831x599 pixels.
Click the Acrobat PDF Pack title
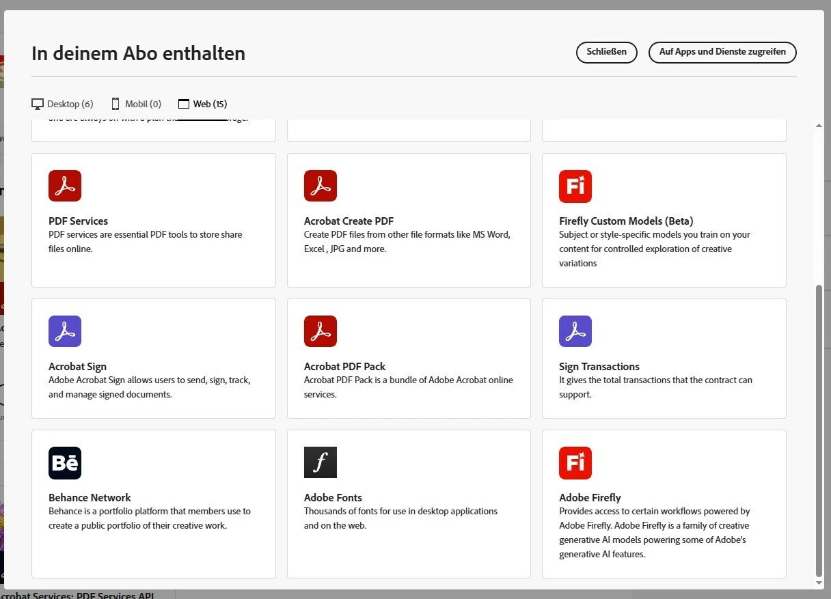tap(344, 367)
